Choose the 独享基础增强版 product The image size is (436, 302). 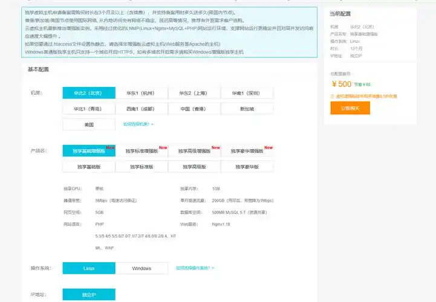[89, 151]
